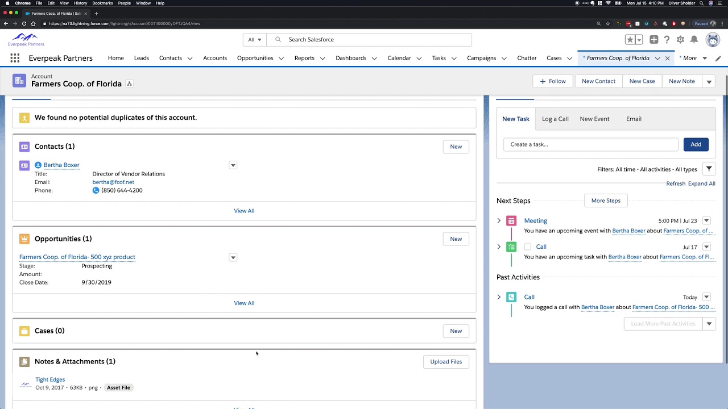Open the Bertha Boxer contact link

click(61, 165)
